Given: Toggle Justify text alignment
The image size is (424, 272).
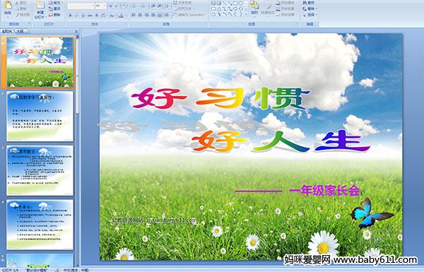Looking at the screenshot, I should coord(153,15).
